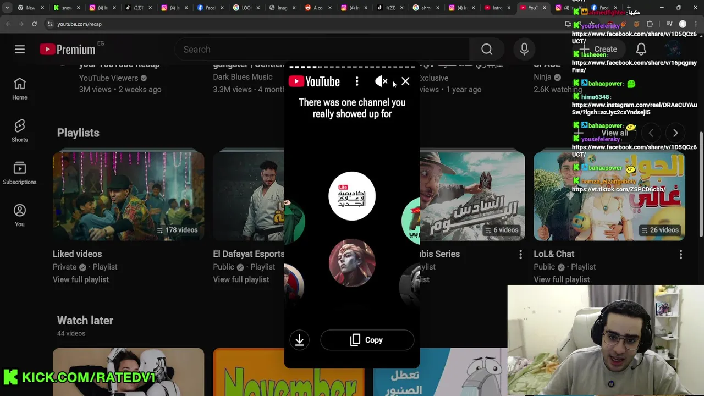
Task: Open the browser tab search dropdown arrow
Action: click(7, 8)
